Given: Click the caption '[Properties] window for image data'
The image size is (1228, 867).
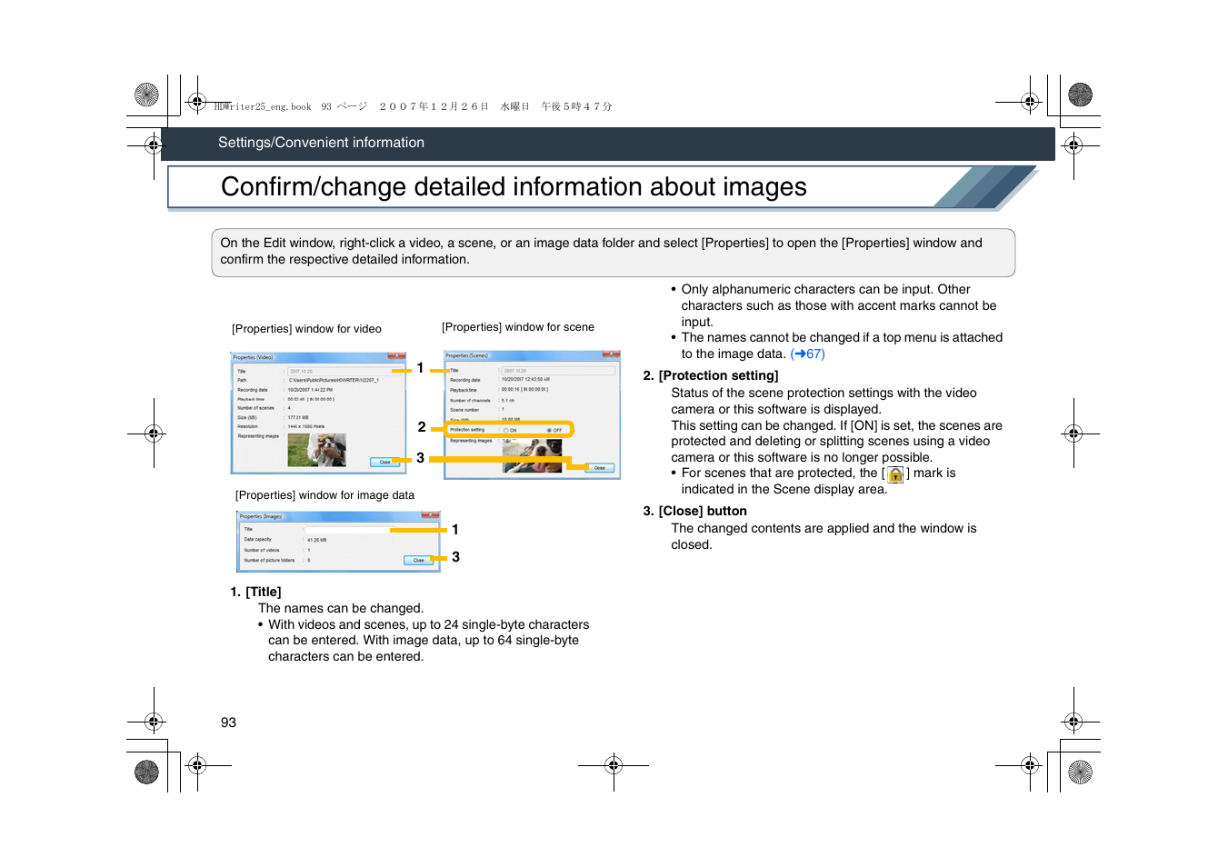Looking at the screenshot, I should pyautogui.click(x=324, y=495).
